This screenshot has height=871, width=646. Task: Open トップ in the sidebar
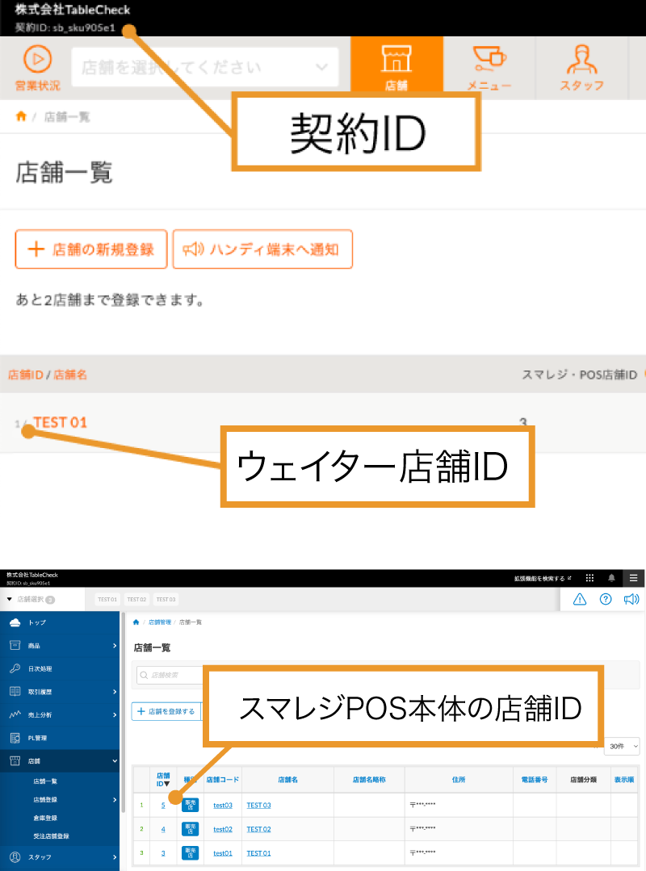[60, 622]
